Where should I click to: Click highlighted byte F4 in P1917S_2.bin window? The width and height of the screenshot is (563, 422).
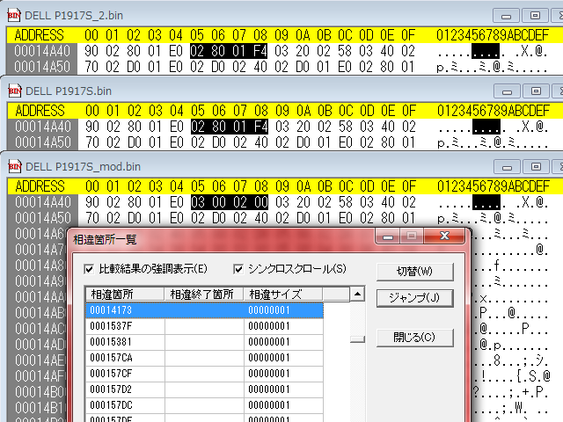click(260, 51)
